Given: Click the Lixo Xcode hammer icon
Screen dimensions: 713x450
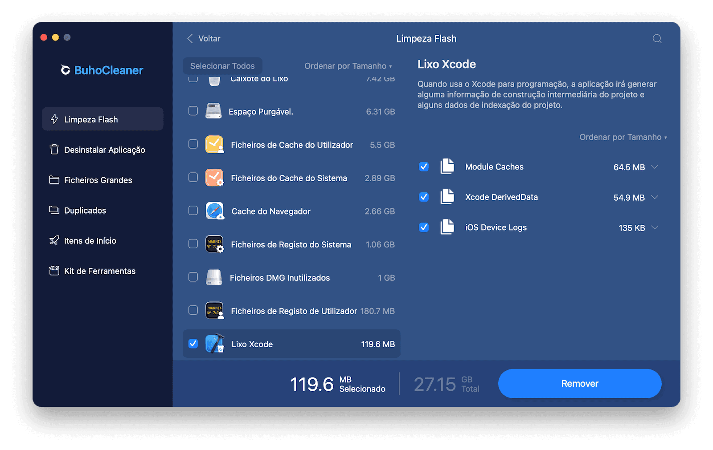Looking at the screenshot, I should click(x=214, y=344).
